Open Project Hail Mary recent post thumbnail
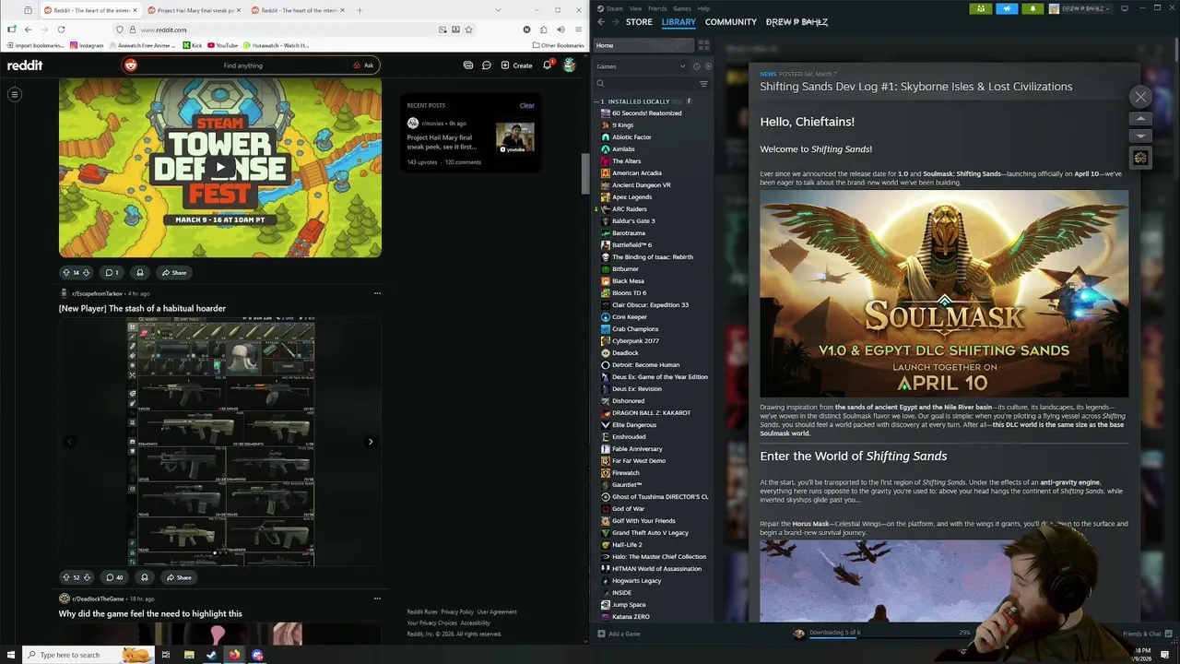Image resolution: width=1180 pixels, height=664 pixels. point(515,137)
